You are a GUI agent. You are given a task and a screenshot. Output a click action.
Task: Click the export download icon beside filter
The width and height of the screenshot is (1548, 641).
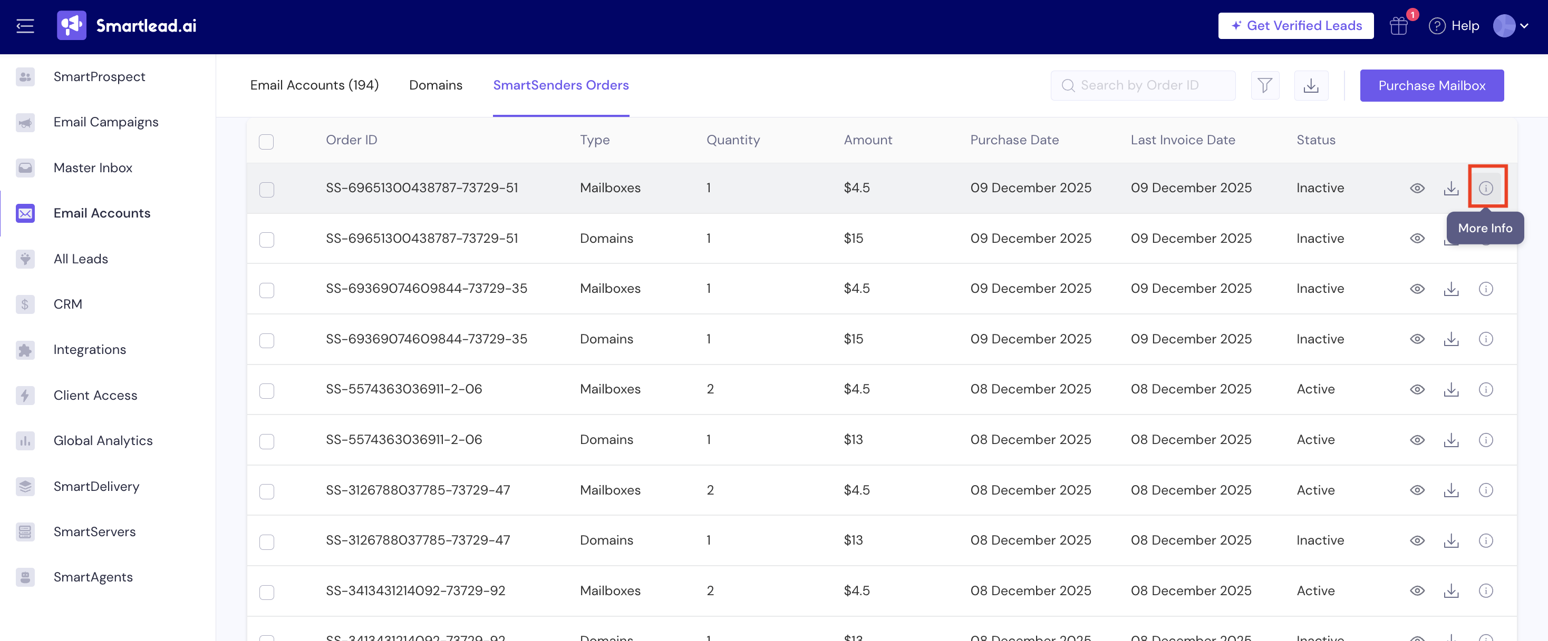tap(1311, 85)
